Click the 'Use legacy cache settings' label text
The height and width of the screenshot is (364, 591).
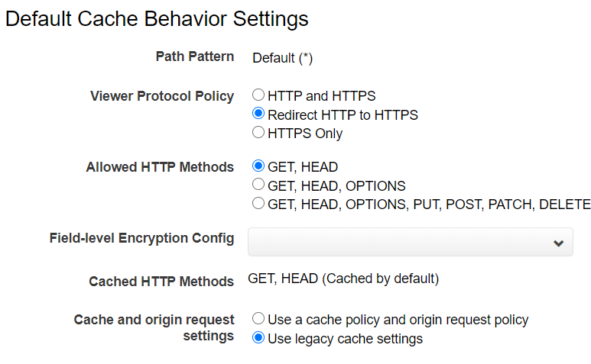[346, 339]
